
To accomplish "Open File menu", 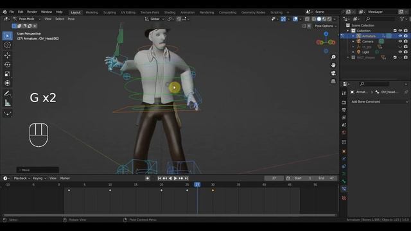I will pyautogui.click(x=12, y=12).
